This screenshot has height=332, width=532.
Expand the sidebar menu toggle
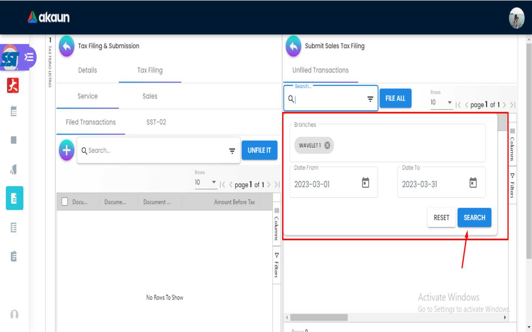coord(29,57)
